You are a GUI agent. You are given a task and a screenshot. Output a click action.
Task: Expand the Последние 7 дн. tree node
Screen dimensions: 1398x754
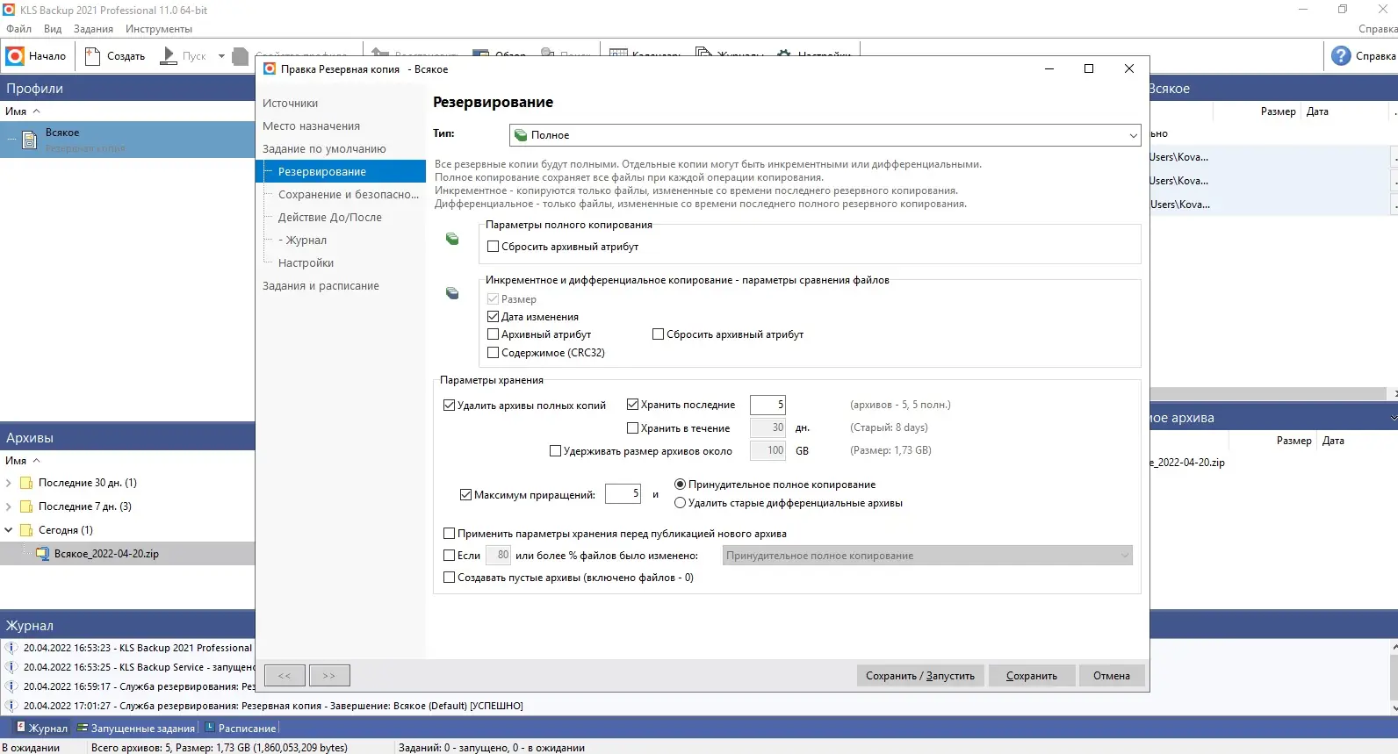pos(9,506)
